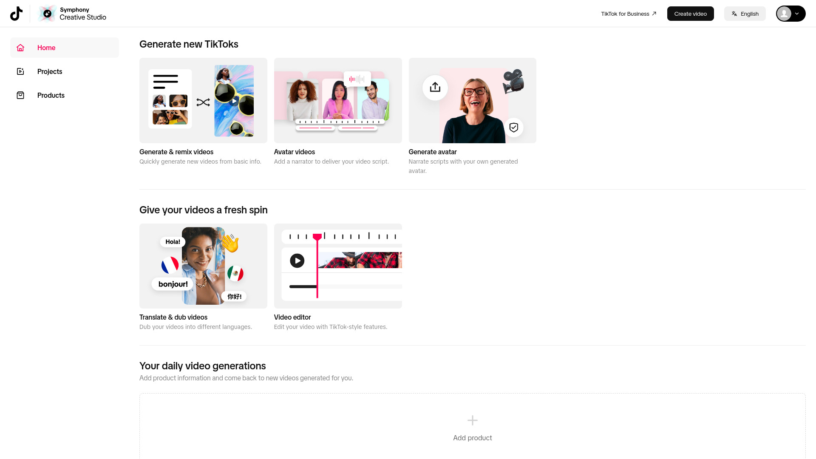Viewport: 816px width, 459px height.
Task: Click the TikTok logo icon
Action: 16,14
